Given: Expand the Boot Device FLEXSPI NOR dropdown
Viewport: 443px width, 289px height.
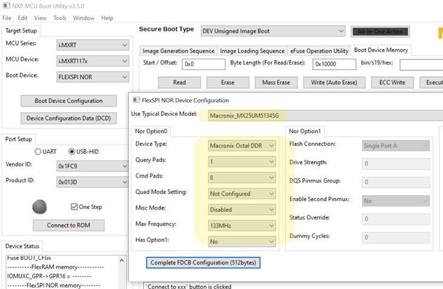Looking at the screenshot, I should click(x=93, y=77).
